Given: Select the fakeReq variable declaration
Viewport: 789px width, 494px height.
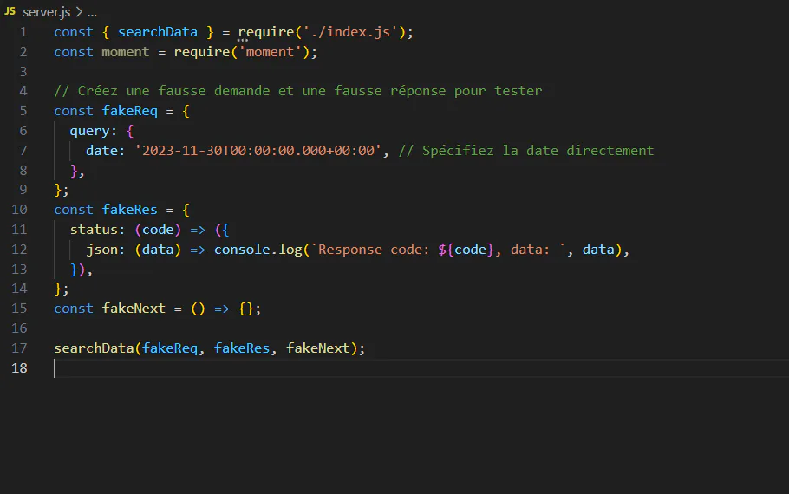Looking at the screenshot, I should 130,111.
